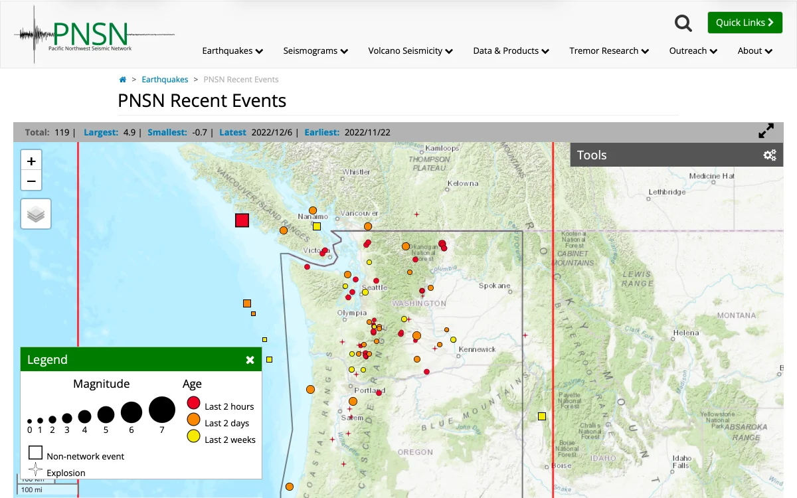Click the Quick Links button
Image resolution: width=797 pixels, height=498 pixels.
[x=745, y=23]
